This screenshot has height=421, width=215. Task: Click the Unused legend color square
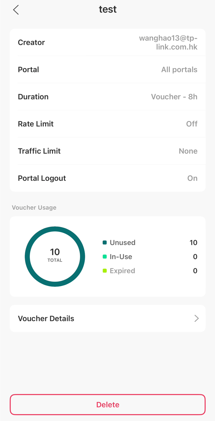pos(105,243)
